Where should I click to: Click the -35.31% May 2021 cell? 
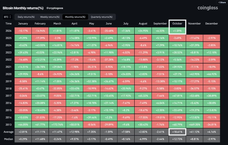(x=92, y=67)
